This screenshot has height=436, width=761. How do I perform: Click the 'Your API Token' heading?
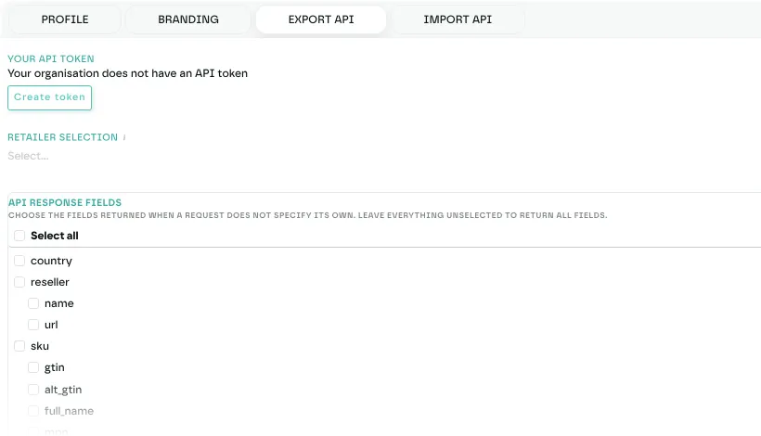coord(51,58)
